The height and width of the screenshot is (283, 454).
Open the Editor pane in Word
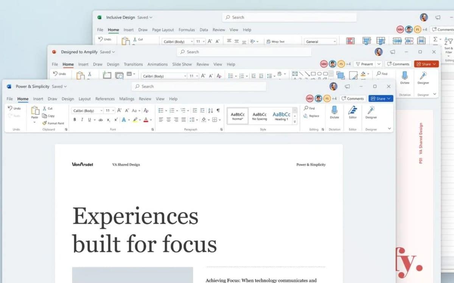(353, 112)
